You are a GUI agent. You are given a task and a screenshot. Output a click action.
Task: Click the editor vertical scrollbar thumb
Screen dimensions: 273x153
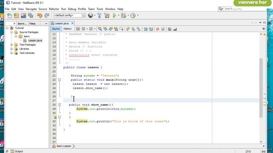(x=261, y=88)
